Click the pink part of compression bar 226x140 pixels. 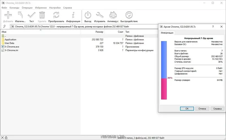(x=164, y=89)
